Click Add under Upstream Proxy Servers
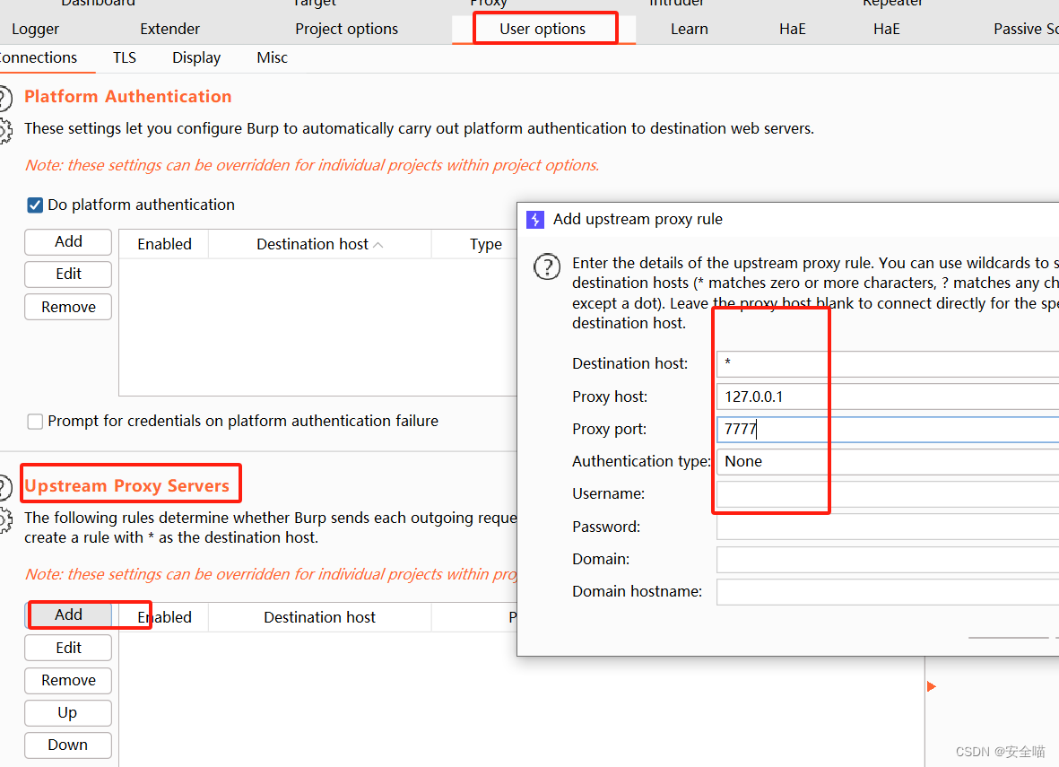The height and width of the screenshot is (767, 1059). tap(68, 615)
